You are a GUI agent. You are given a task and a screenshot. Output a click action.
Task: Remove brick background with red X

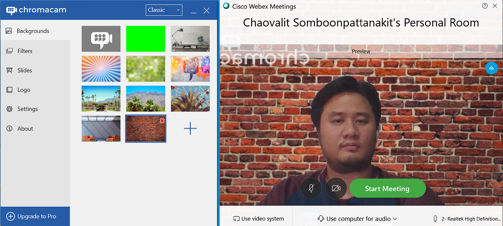(162, 121)
